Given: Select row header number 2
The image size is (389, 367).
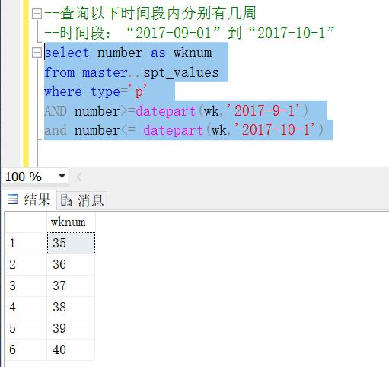Looking at the screenshot, I should click(27, 264).
